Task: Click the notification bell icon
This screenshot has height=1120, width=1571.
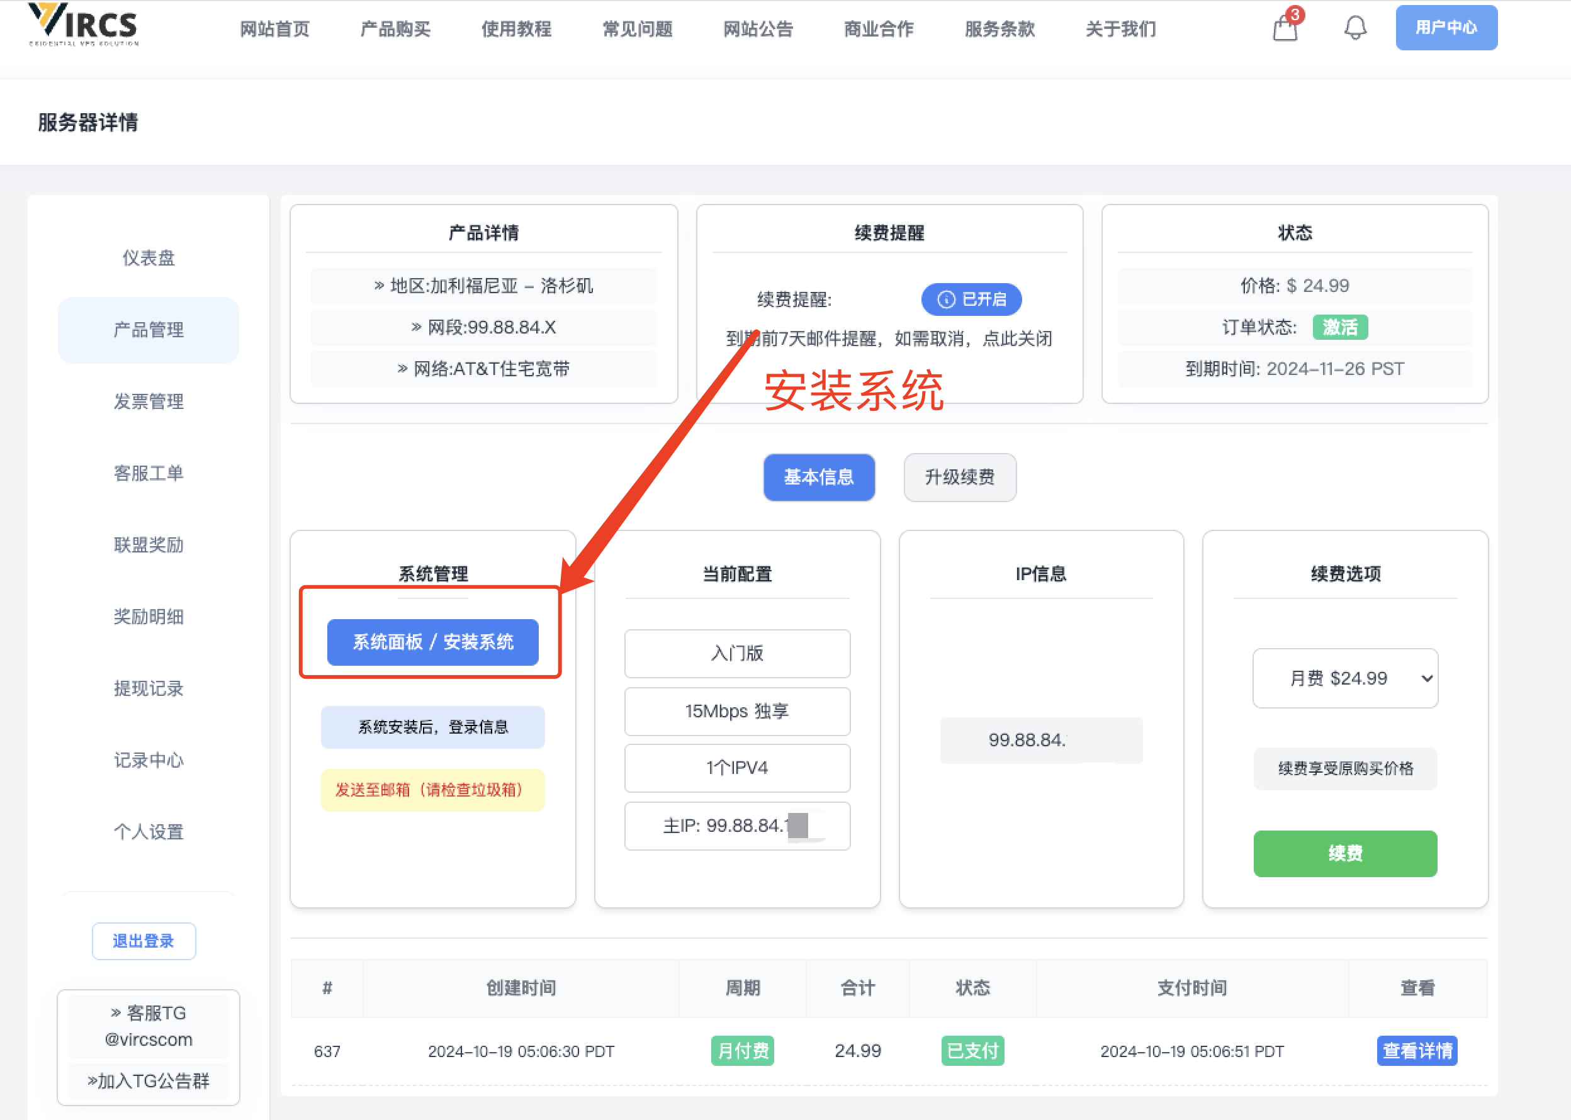Action: coord(1354,28)
